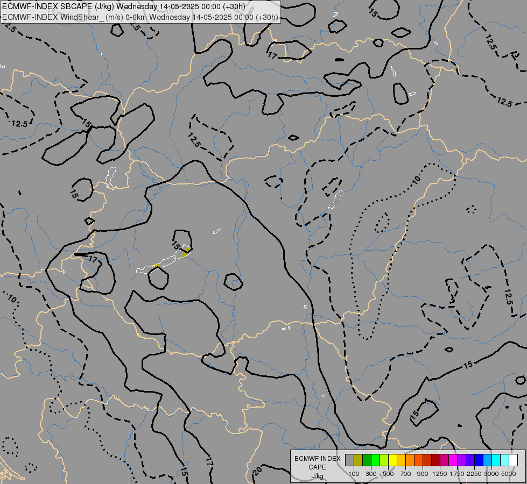Click the olive swatch in CAPE legend
The width and height of the screenshot is (527, 484).
coord(359,460)
